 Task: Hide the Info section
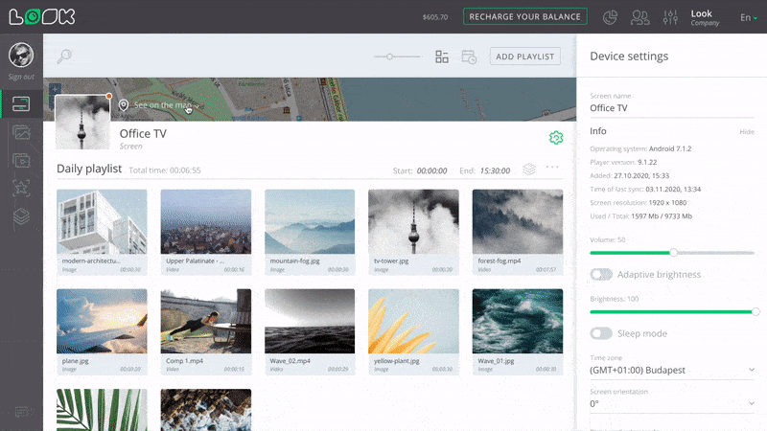(747, 132)
